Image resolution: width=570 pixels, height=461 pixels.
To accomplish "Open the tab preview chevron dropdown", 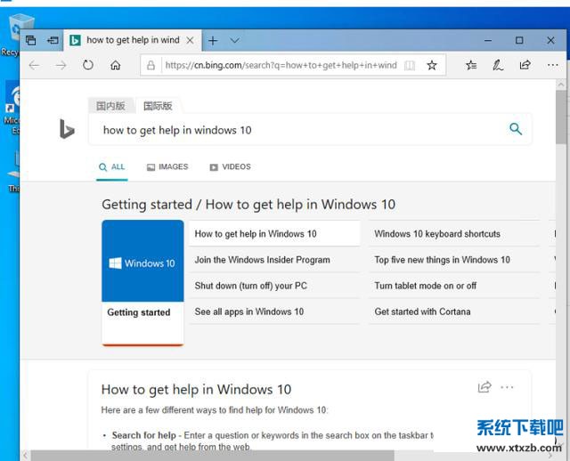I will click(x=235, y=40).
